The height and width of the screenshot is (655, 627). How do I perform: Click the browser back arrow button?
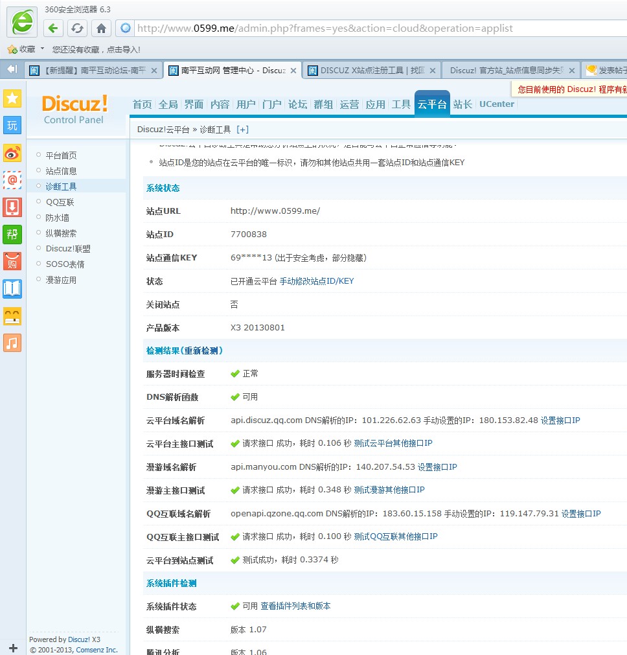53,28
